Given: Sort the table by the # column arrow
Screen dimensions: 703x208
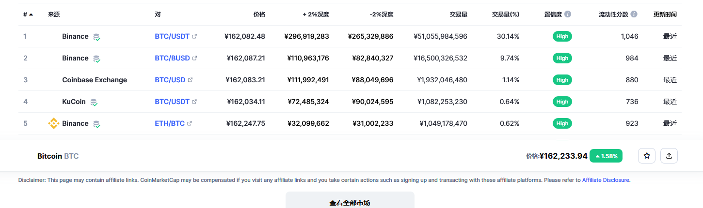Looking at the screenshot, I should pyautogui.click(x=31, y=15).
